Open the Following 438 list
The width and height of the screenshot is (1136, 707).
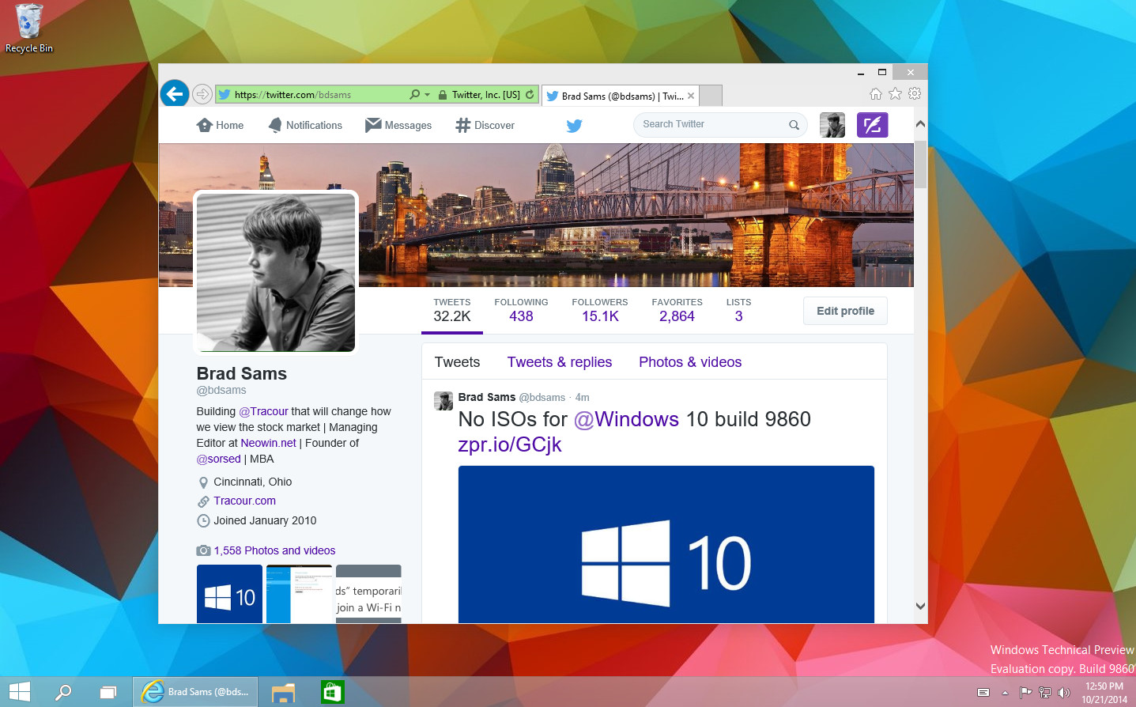click(521, 310)
